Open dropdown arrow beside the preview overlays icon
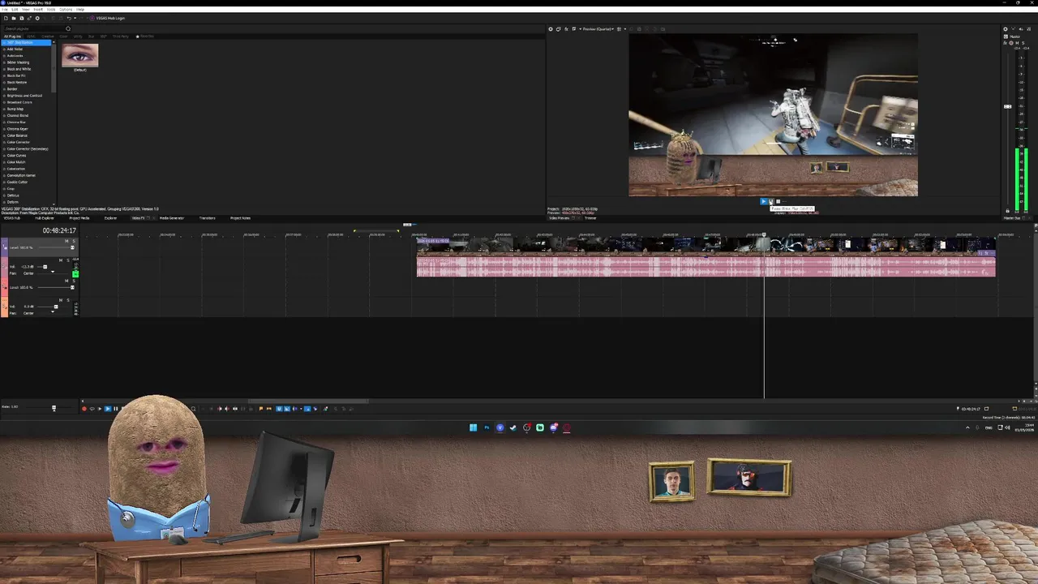The height and width of the screenshot is (584, 1038). pos(625,29)
